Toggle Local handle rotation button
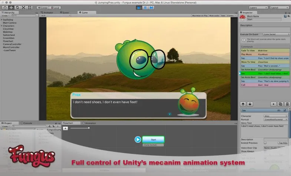The width and height of the screenshot is (291, 176). (x=55, y=8)
